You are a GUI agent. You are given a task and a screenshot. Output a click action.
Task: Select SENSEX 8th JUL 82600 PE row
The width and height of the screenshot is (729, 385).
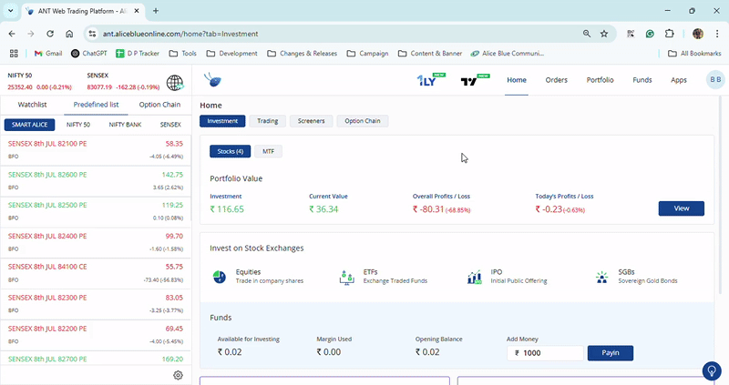pyautogui.click(x=96, y=181)
